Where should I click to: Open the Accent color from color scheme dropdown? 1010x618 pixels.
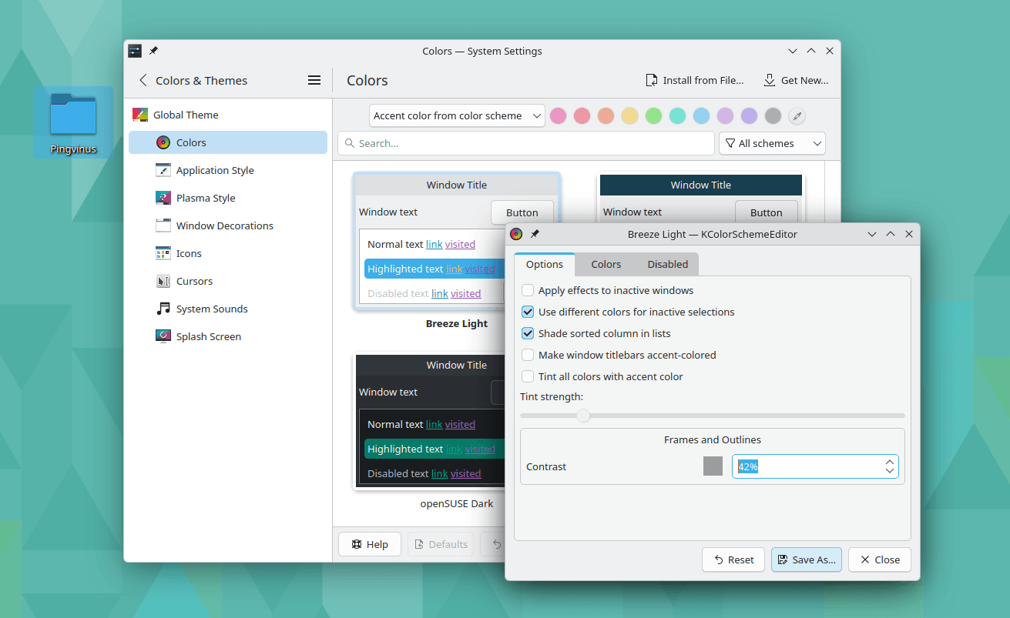click(457, 116)
